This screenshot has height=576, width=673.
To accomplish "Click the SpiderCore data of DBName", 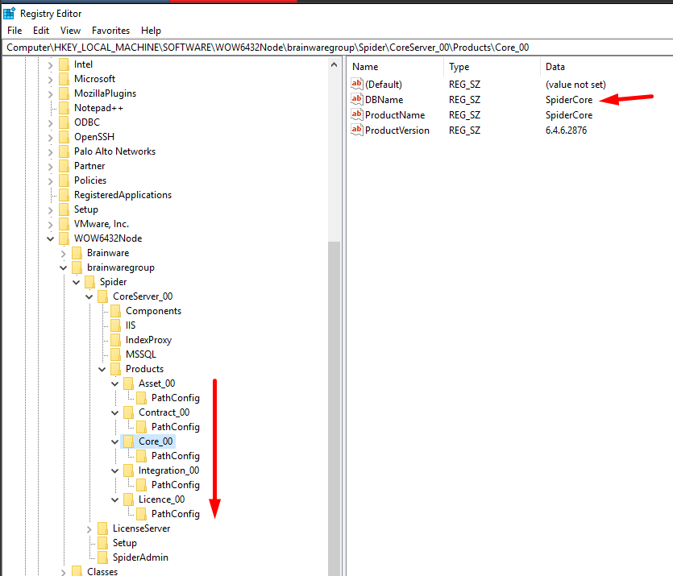I will pyautogui.click(x=569, y=100).
